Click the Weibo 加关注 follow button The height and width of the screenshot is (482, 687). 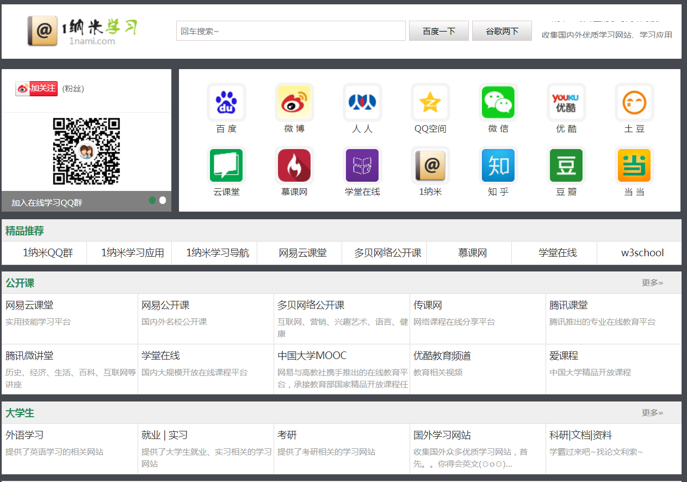point(36,88)
